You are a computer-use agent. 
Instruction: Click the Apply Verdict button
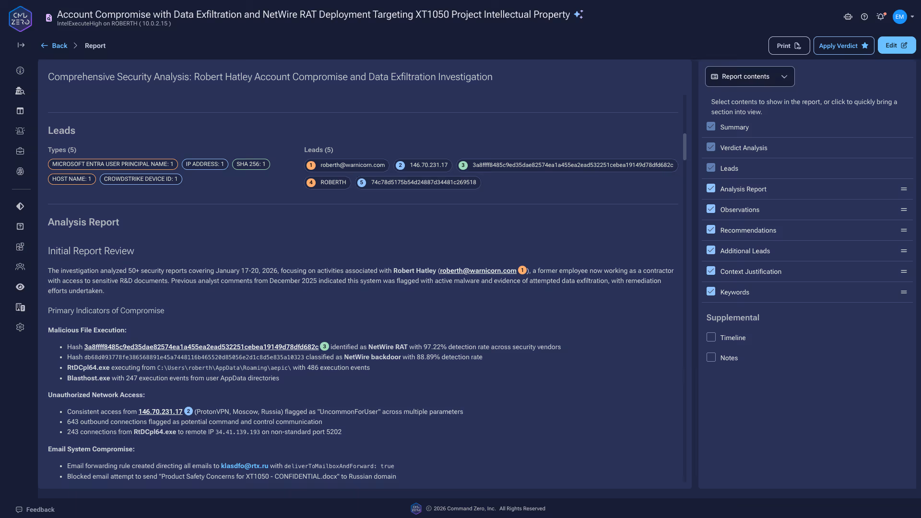pyautogui.click(x=843, y=46)
